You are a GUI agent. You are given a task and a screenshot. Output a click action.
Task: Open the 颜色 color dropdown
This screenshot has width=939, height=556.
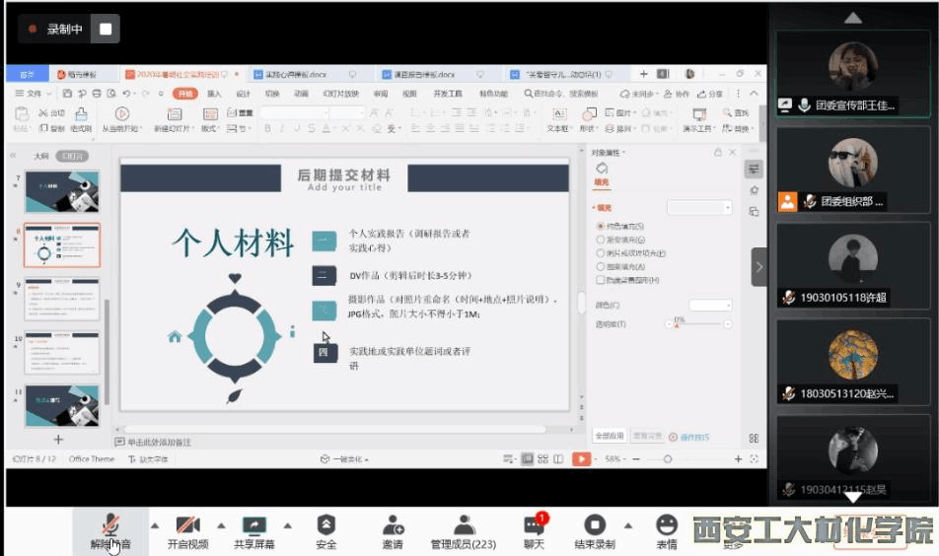[x=710, y=306]
